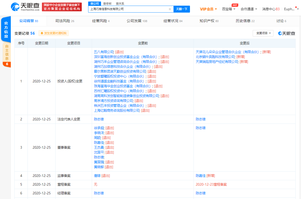The image size is (301, 199).
Task: Select the 历史信息 tab
Action: [x=245, y=21]
